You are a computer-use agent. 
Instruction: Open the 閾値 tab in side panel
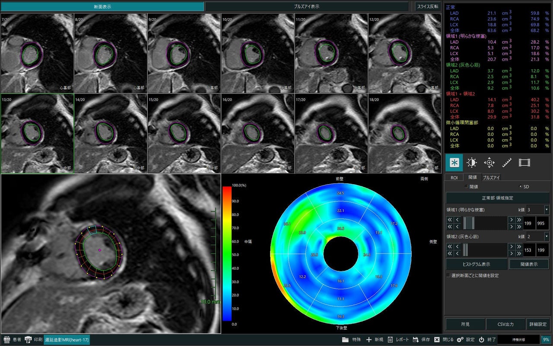472,177
